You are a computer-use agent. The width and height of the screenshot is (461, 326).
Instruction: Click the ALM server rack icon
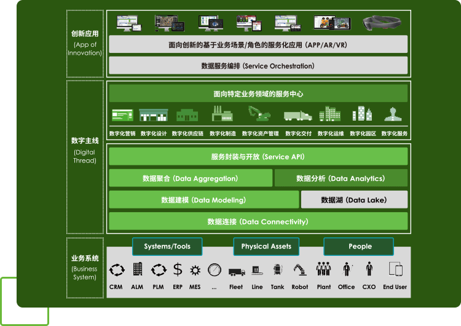click(x=138, y=269)
